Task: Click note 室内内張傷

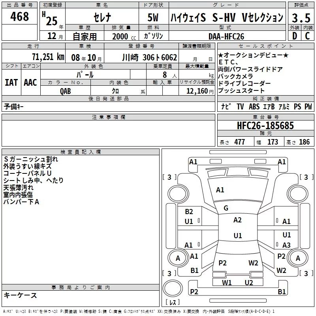Action: pyautogui.click(x=18, y=195)
